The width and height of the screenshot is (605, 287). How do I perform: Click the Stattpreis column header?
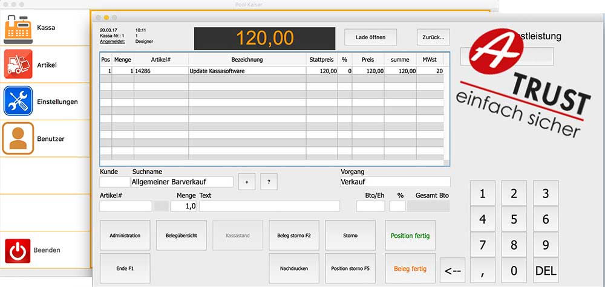[322, 60]
